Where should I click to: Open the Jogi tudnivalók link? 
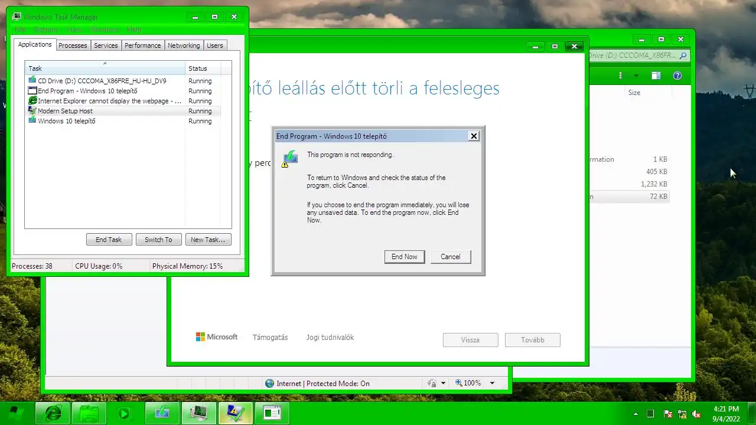330,338
